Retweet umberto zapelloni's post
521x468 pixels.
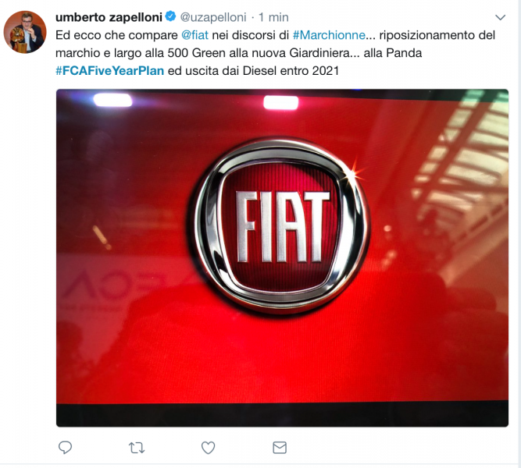coord(137,448)
